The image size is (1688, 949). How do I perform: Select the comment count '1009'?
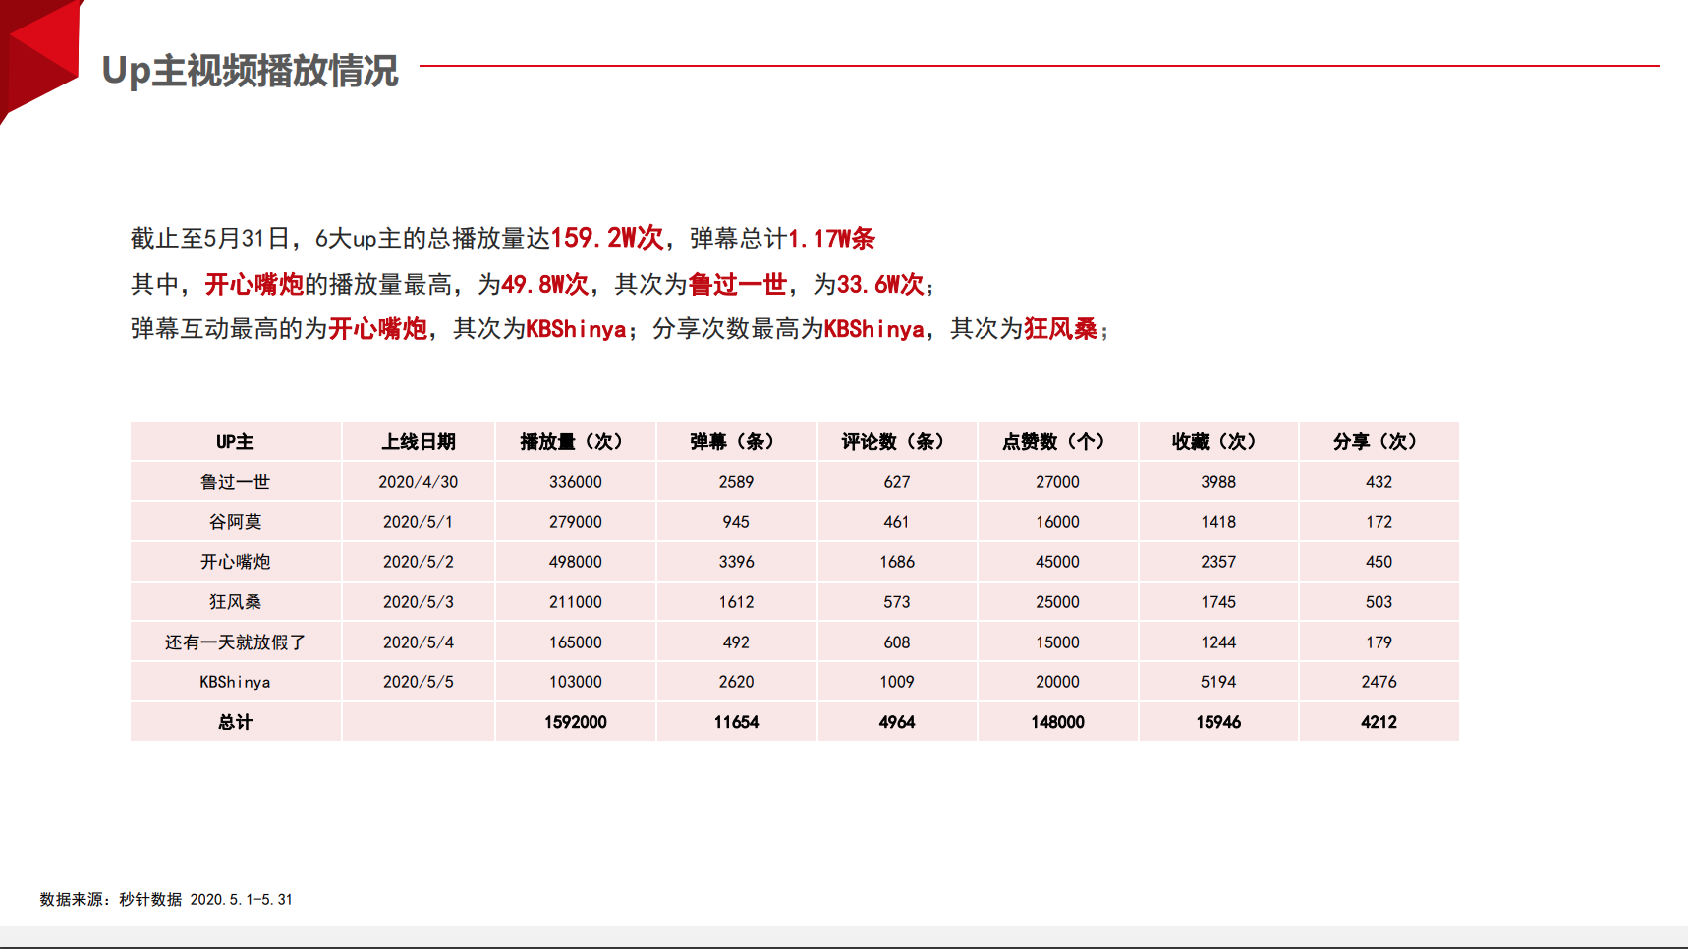897,682
